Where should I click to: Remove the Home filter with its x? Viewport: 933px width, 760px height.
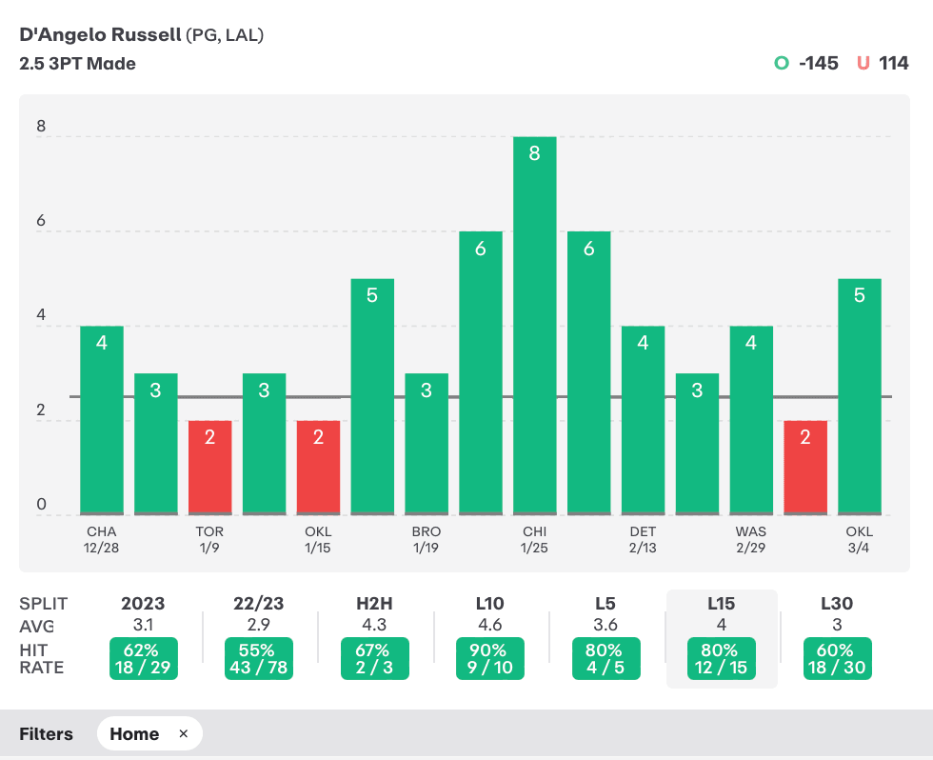[x=183, y=734]
